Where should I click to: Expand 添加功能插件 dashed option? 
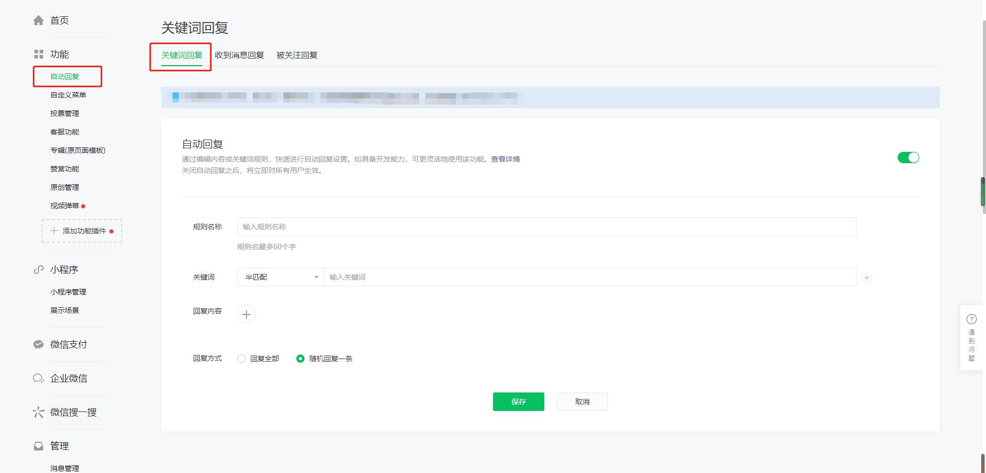click(81, 231)
